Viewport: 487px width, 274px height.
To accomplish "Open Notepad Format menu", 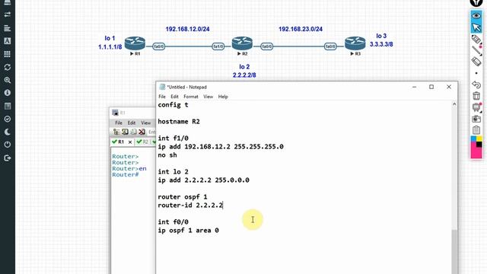I will pos(191,97).
